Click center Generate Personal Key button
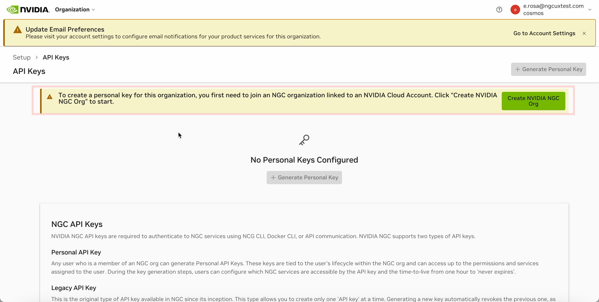 [304, 177]
